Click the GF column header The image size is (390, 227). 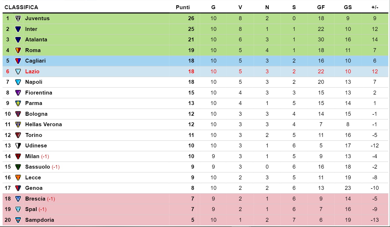point(321,7)
